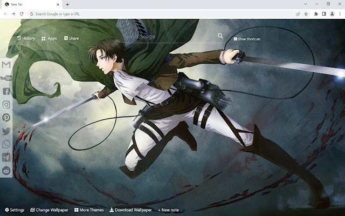
Task: Click Download Wallpaper
Action: coord(130,210)
